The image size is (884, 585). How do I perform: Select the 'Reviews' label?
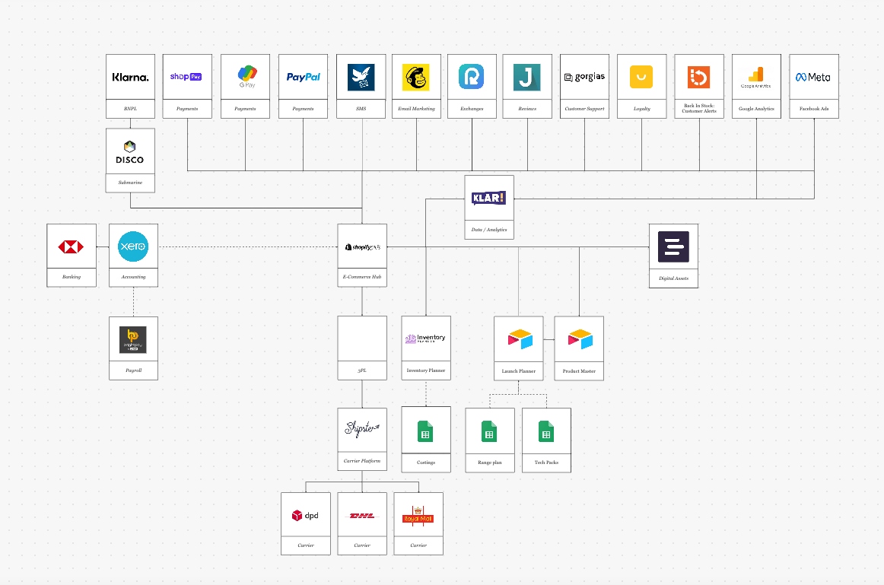[x=527, y=109]
